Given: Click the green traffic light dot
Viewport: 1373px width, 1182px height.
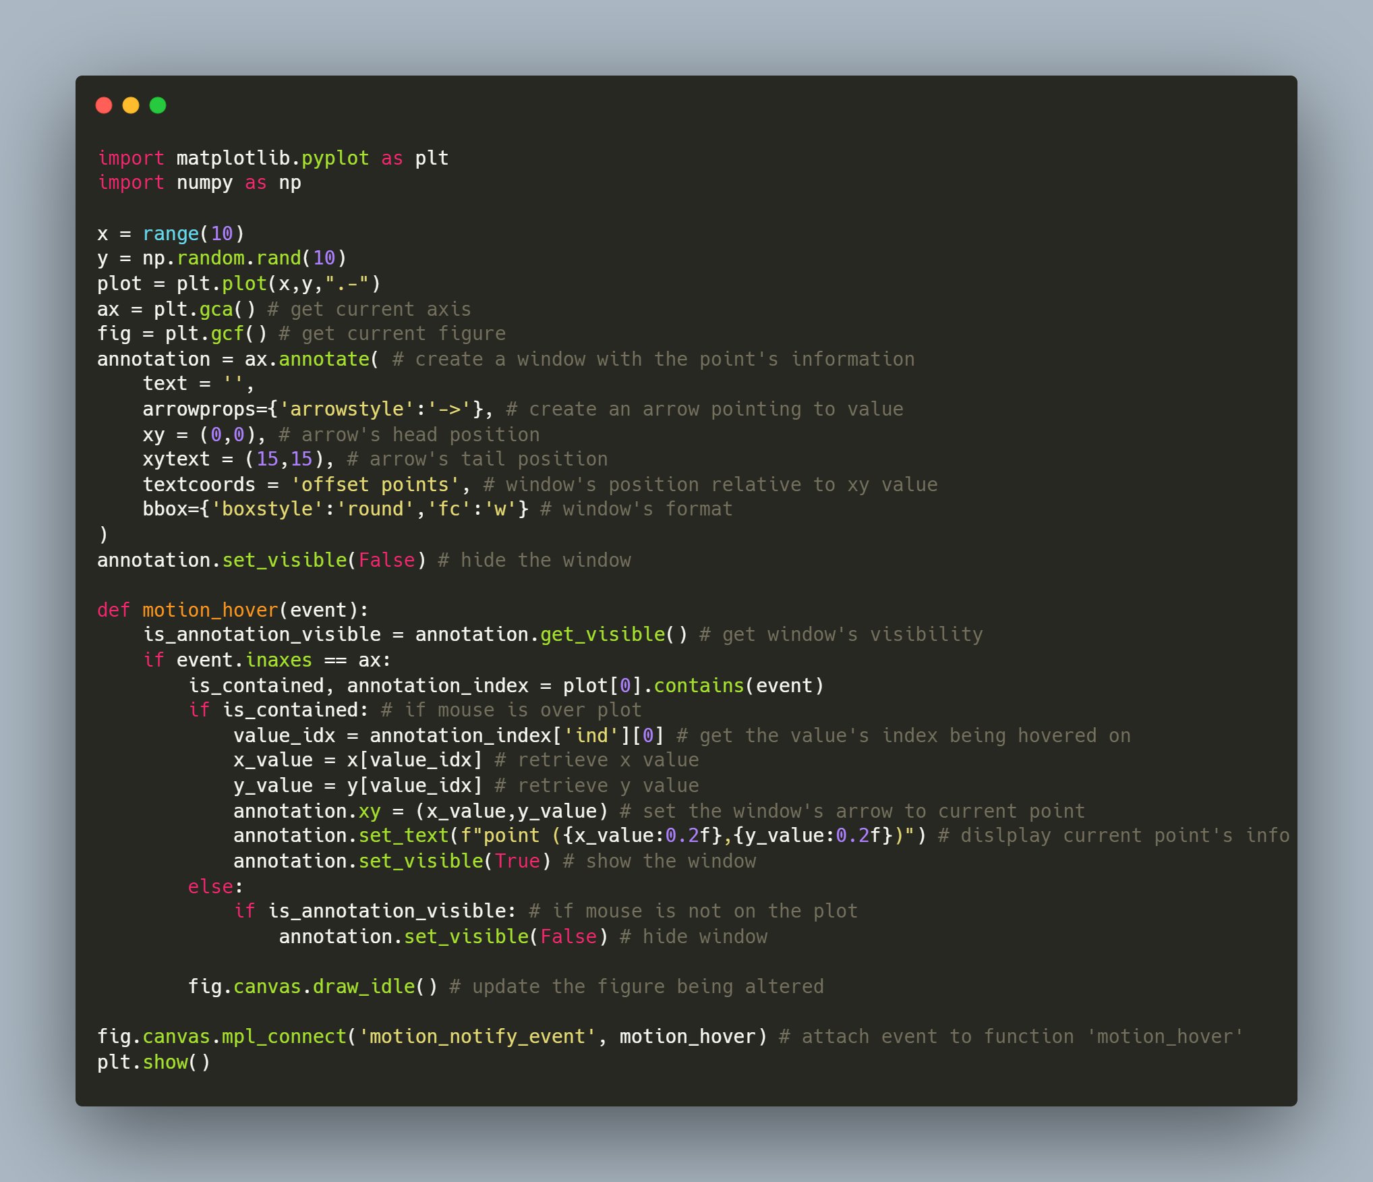Looking at the screenshot, I should click(x=157, y=105).
